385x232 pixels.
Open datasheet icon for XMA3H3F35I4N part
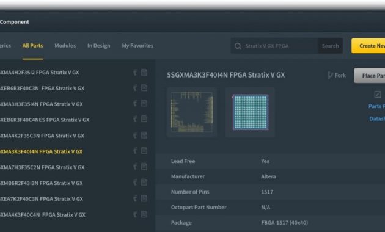coord(144,104)
